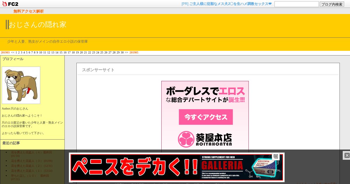Screen dimensions: 350x184
Task: Click よかったら覗いて行って下さい text
Action: [x=24, y=133]
